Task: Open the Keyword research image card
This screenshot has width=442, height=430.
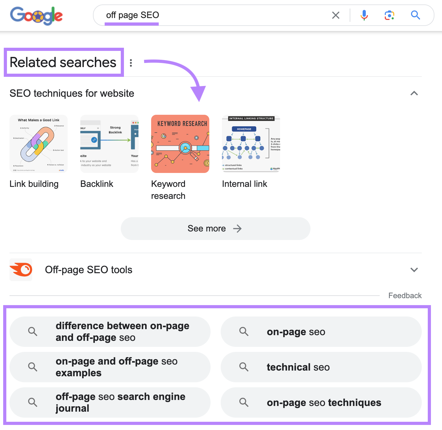Action: point(180,144)
